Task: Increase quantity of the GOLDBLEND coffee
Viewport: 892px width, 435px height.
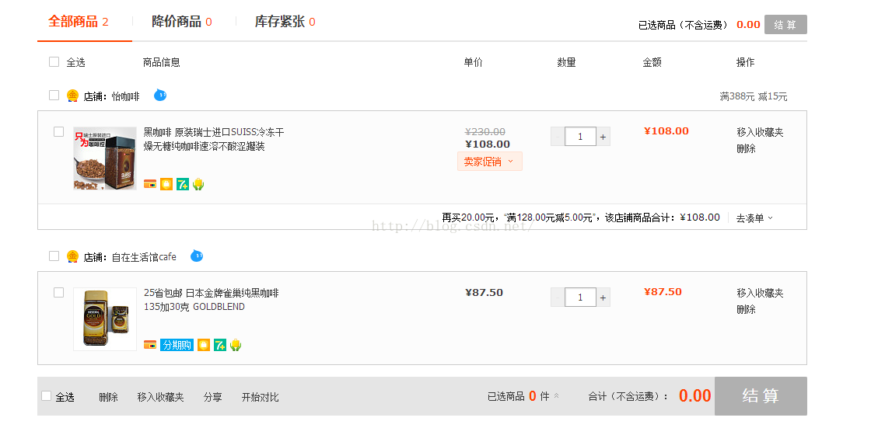Action: (603, 298)
